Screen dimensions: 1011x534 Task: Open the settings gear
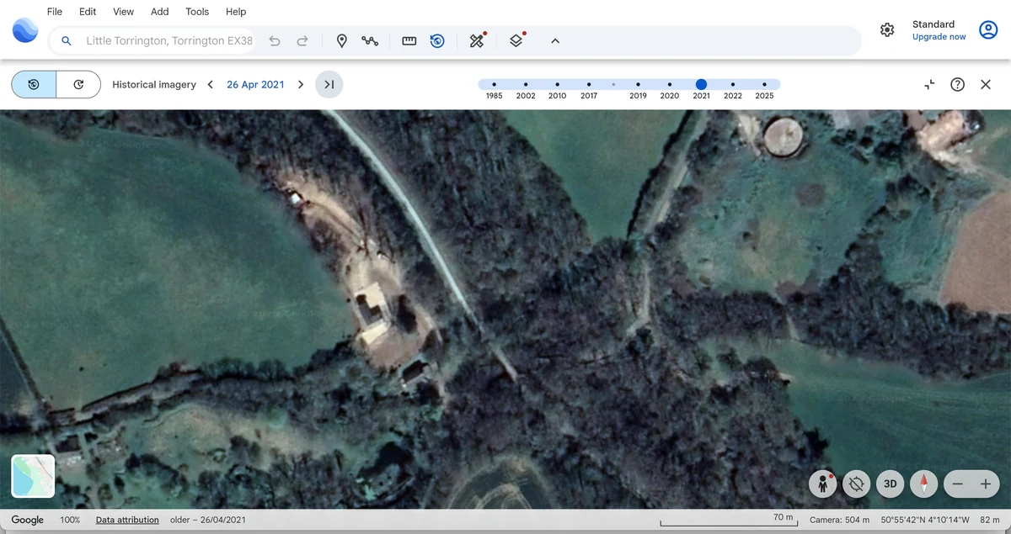887,30
